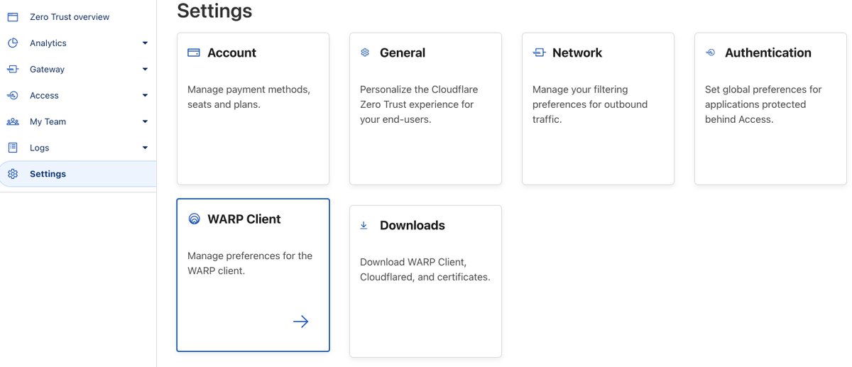Click the Settings gear icon in sidebar
Viewport: 852px width, 367px height.
(x=13, y=174)
